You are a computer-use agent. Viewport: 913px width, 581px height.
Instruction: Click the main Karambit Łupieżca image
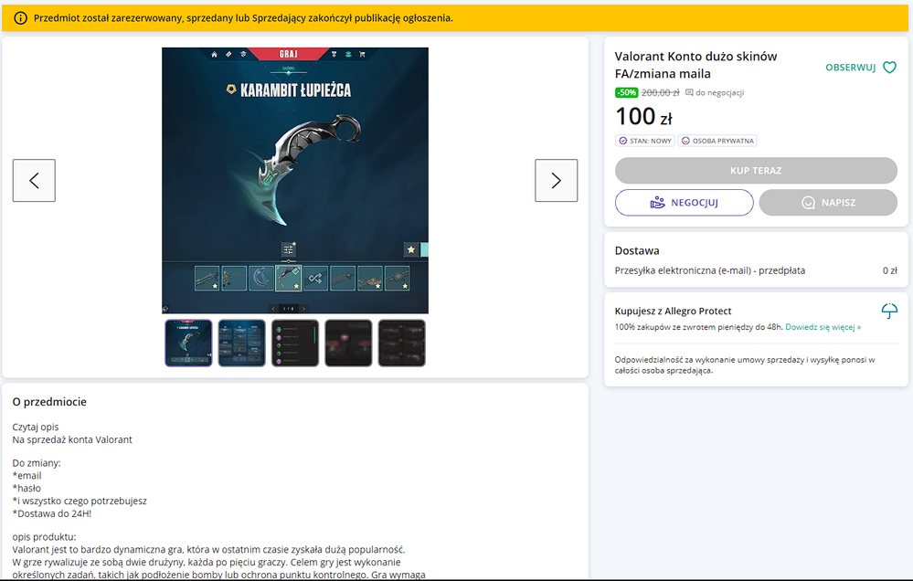pyautogui.click(x=295, y=181)
